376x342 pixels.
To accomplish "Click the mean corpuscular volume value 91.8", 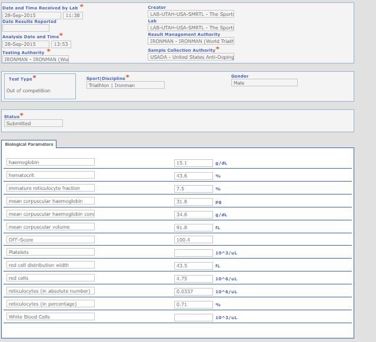I will [193, 227].
